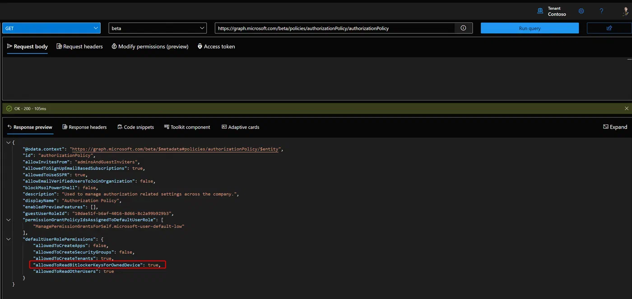Click the OK - 200 - 105ms status text
The image size is (632, 299).
[30, 109]
